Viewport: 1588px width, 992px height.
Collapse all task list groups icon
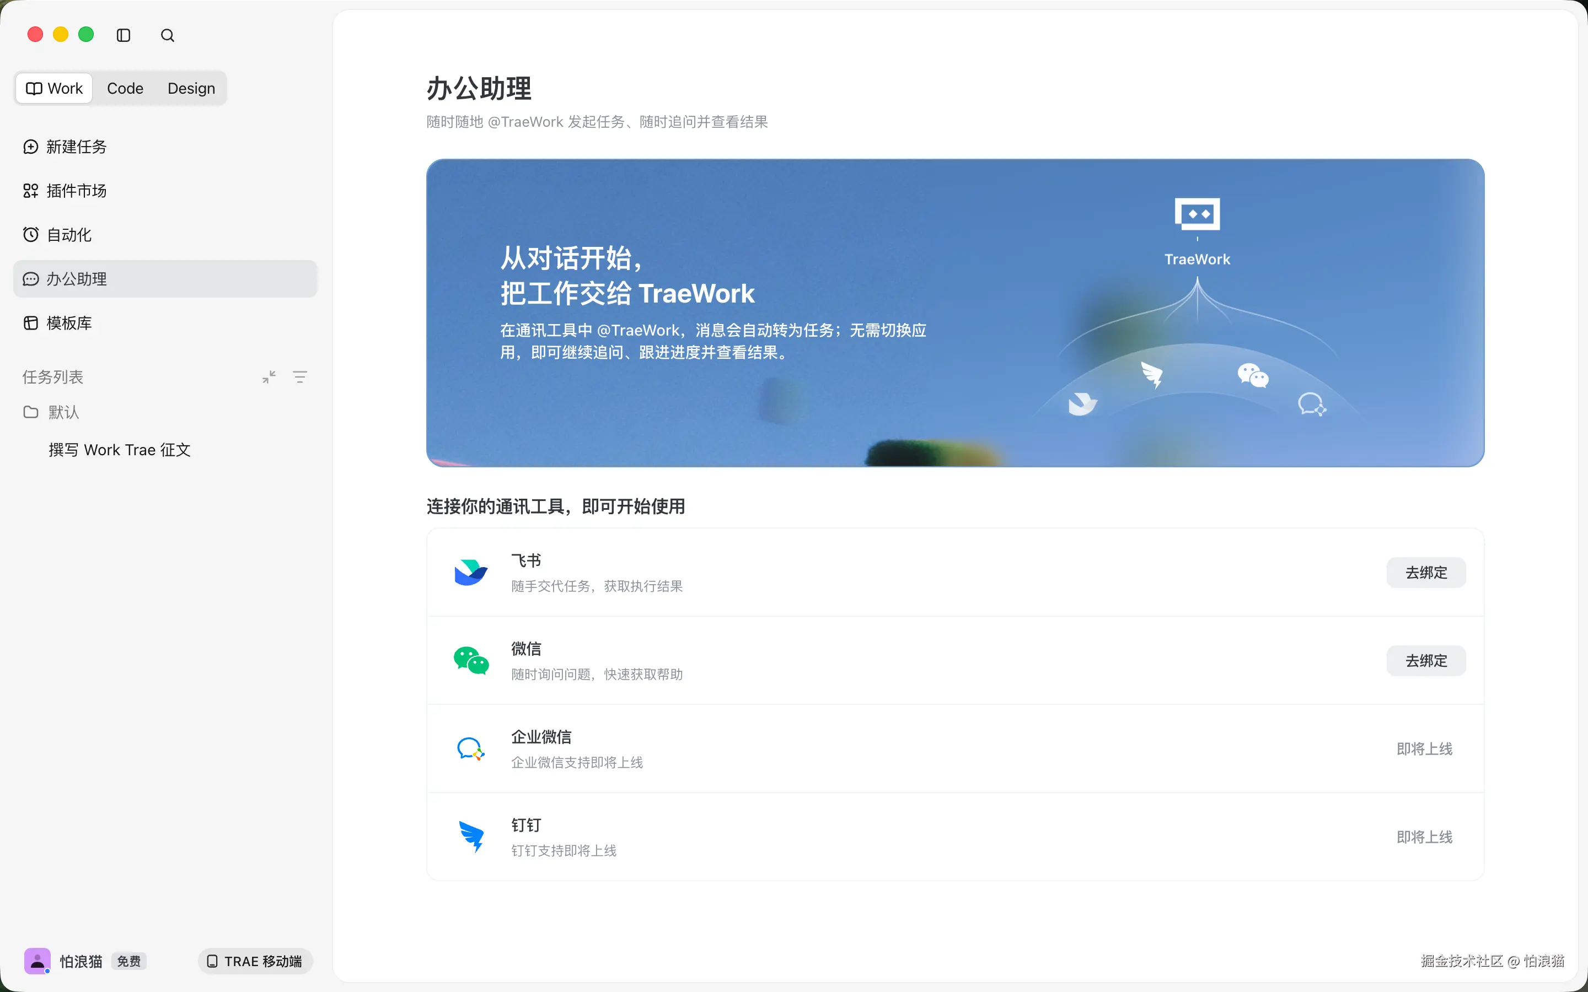coord(269,378)
